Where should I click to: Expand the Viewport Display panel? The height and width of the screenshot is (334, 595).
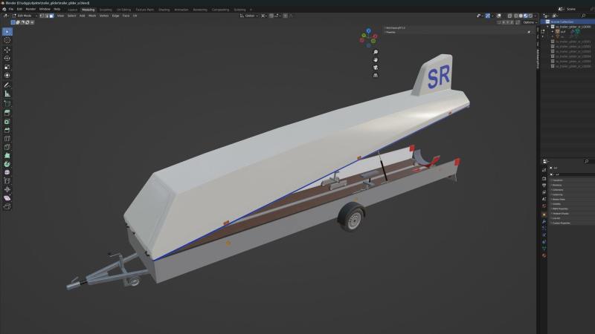pos(571,214)
